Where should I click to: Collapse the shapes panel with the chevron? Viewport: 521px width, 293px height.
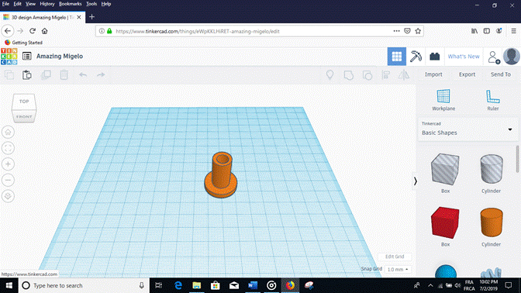click(415, 181)
